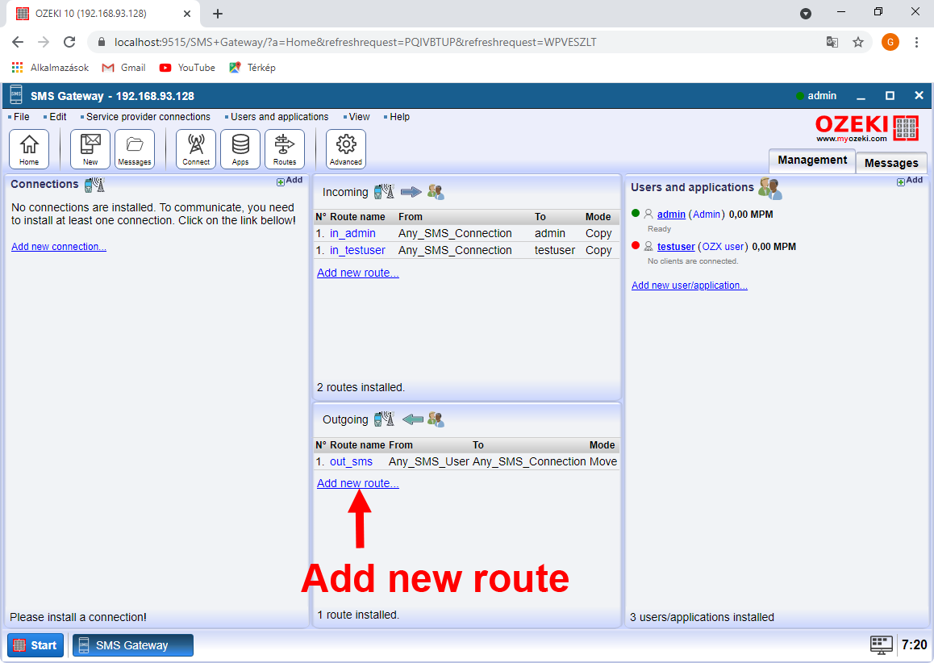Open the Apps database toolbar icon
Viewport: 934px width, 663px height.
point(240,149)
